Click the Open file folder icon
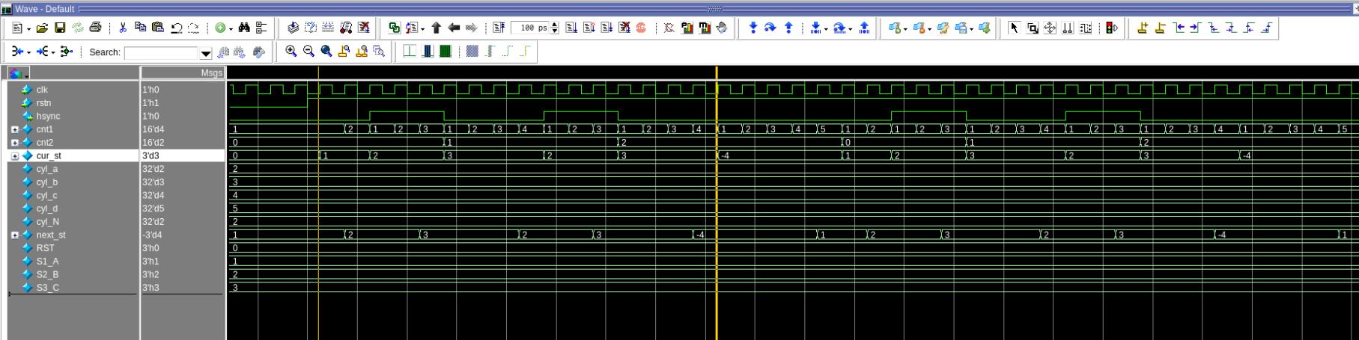Image resolution: width=1359 pixels, height=340 pixels. 42,28
